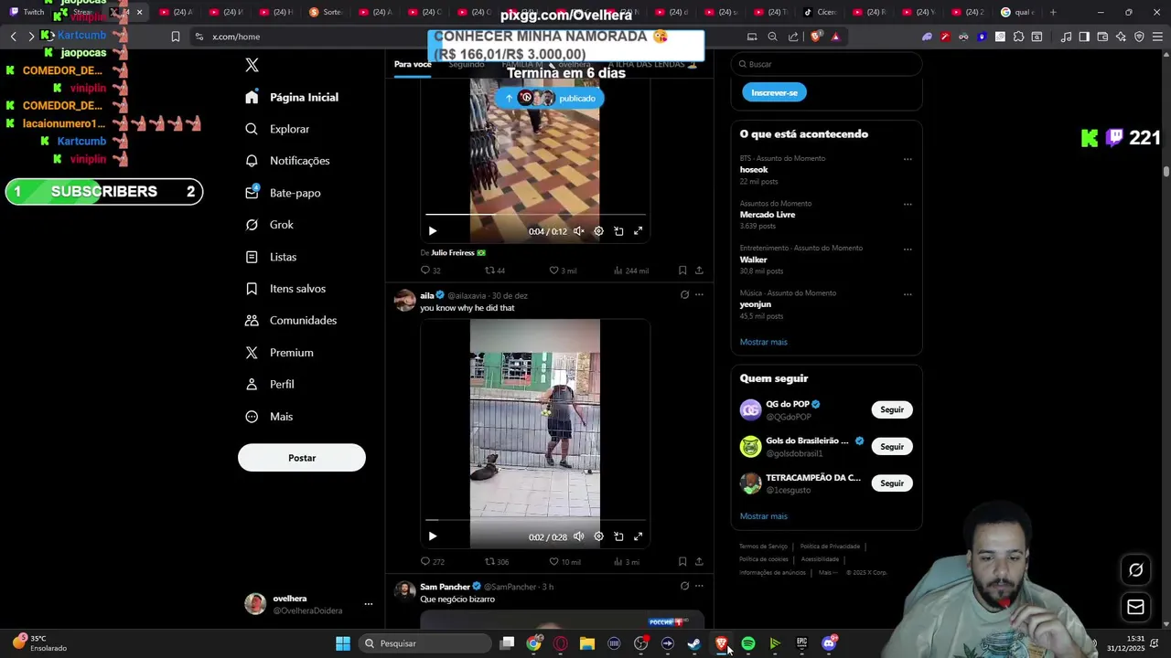This screenshot has width=1171, height=658.
Task: Open Notificações bell icon
Action: click(252, 161)
